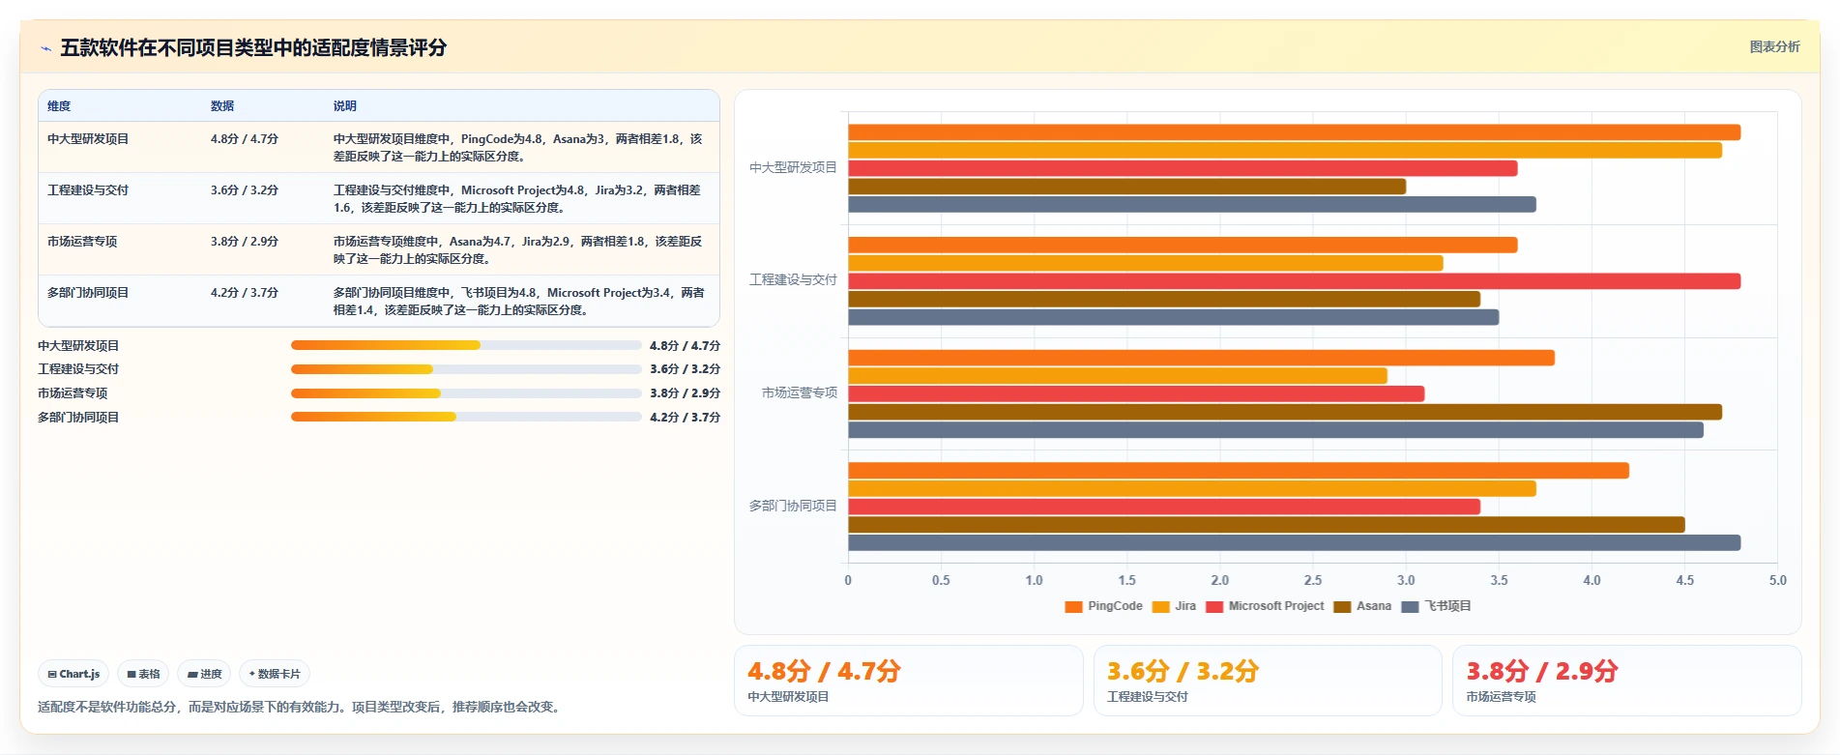This screenshot has width=1840, height=755.
Task: Click the description mentioning Microsoft Project为4.8, Jira为3.2
Action: tap(518, 199)
